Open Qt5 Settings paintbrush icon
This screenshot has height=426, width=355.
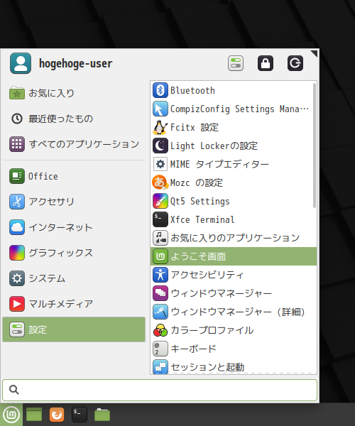(x=160, y=201)
